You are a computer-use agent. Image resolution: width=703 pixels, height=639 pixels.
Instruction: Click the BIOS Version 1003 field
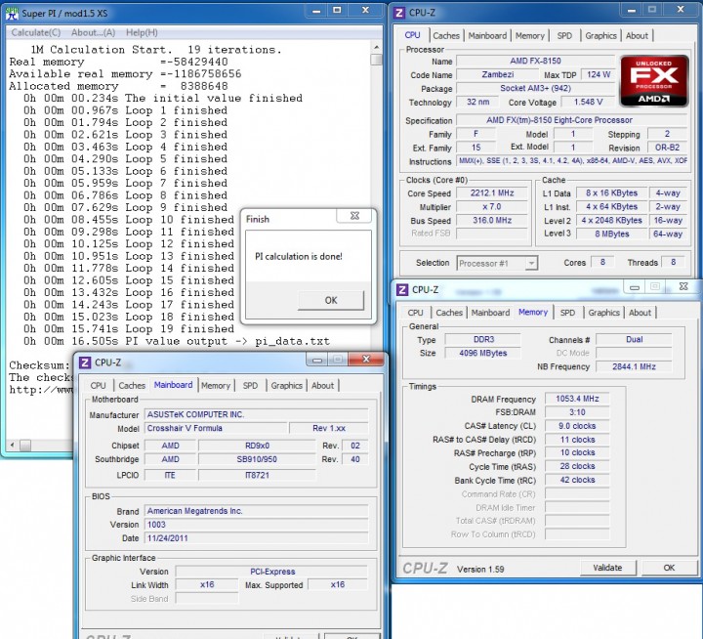[256, 525]
